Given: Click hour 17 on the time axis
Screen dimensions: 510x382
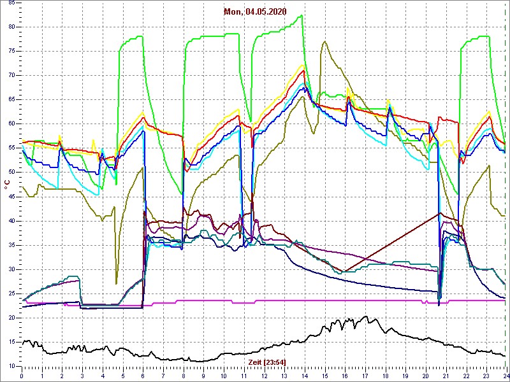Looking at the screenshot, I should coord(365,376).
